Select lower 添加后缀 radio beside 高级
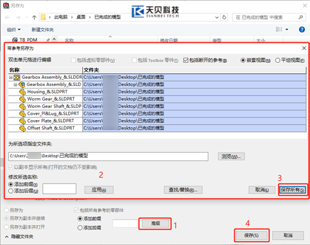The width and height of the screenshot is (310, 245). (x=80, y=228)
